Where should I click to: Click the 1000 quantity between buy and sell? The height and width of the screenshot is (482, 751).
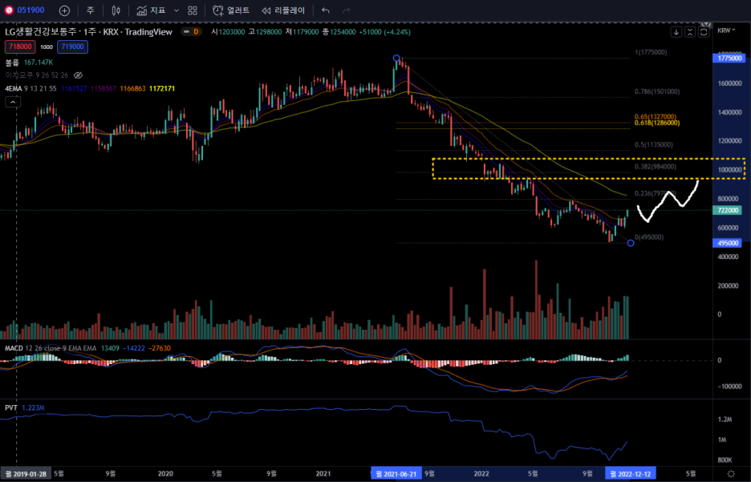click(47, 47)
